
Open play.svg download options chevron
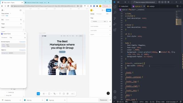43,100
